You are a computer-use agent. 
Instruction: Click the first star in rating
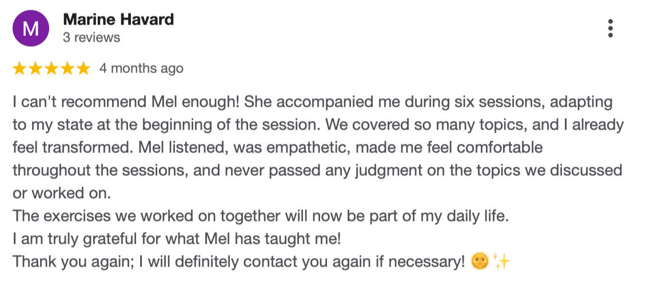[x=19, y=69]
